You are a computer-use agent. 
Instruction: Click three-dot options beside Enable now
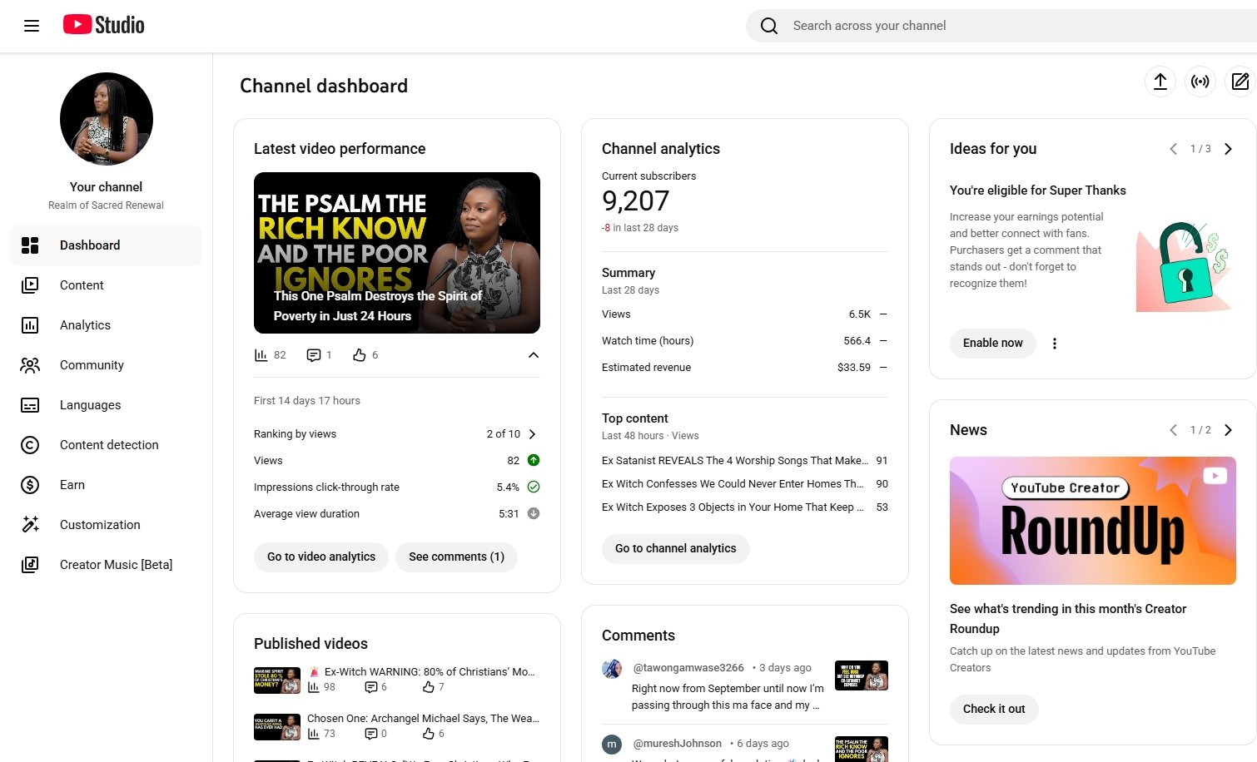1054,344
